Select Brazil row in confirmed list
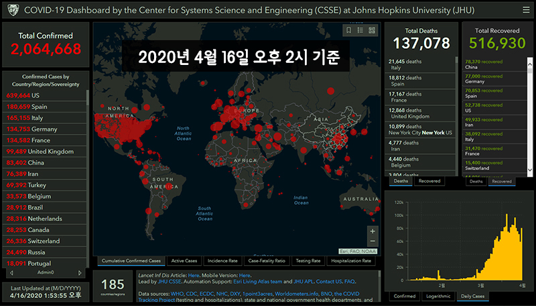536x306 pixels. [x=44, y=208]
